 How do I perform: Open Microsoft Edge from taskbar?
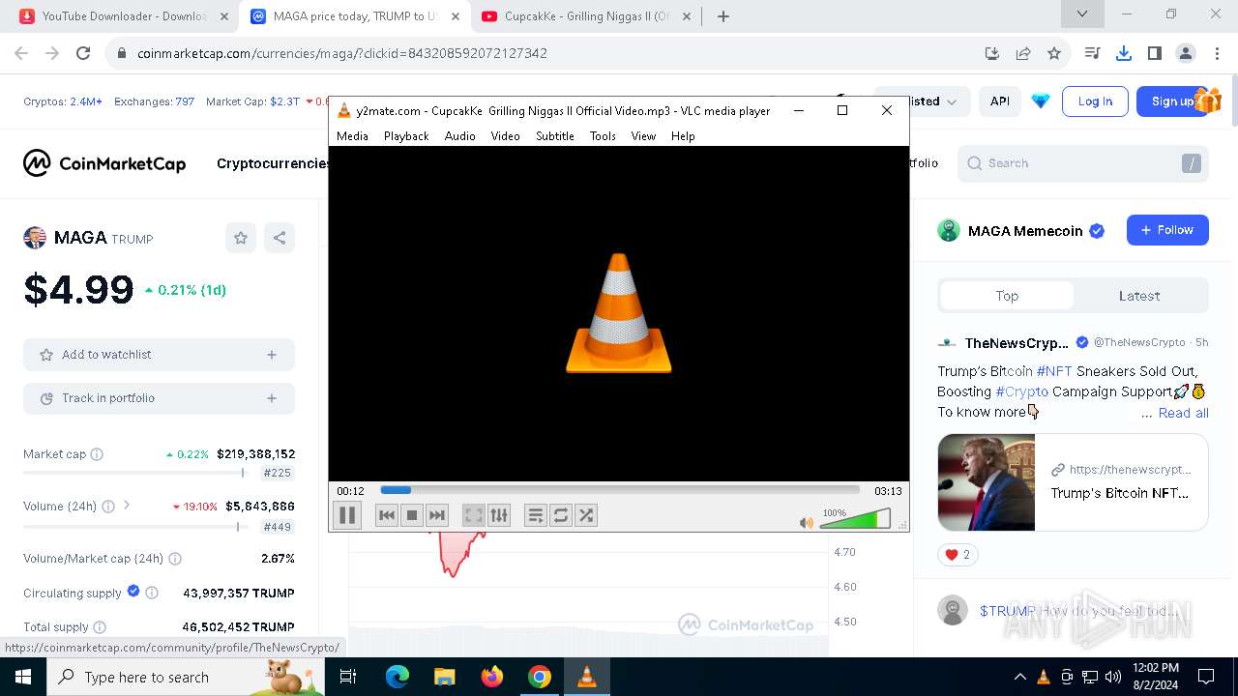click(x=398, y=677)
